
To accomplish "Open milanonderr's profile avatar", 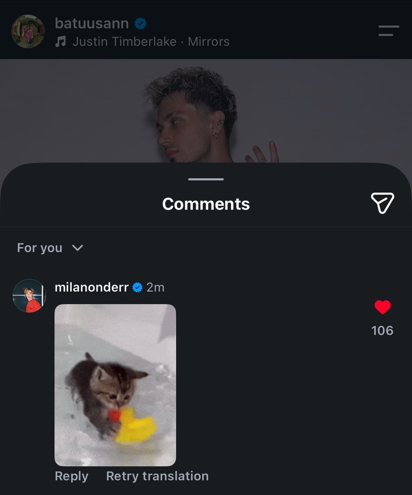I will (x=29, y=296).
